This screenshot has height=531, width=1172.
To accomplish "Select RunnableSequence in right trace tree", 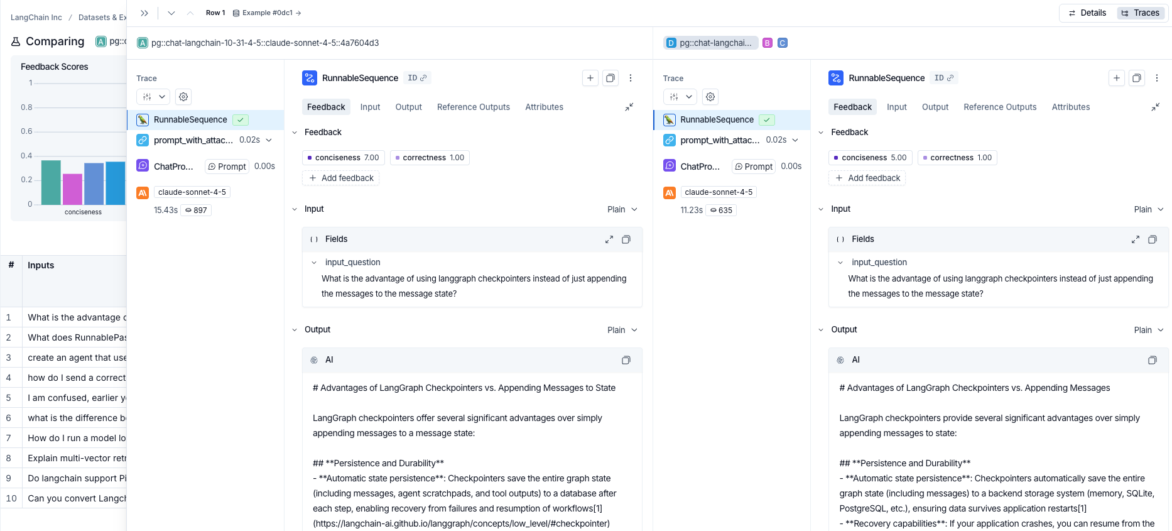I will pos(732,119).
